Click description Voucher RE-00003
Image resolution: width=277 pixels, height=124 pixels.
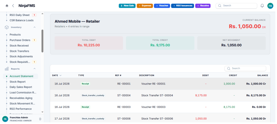pyautogui.click(x=153, y=107)
